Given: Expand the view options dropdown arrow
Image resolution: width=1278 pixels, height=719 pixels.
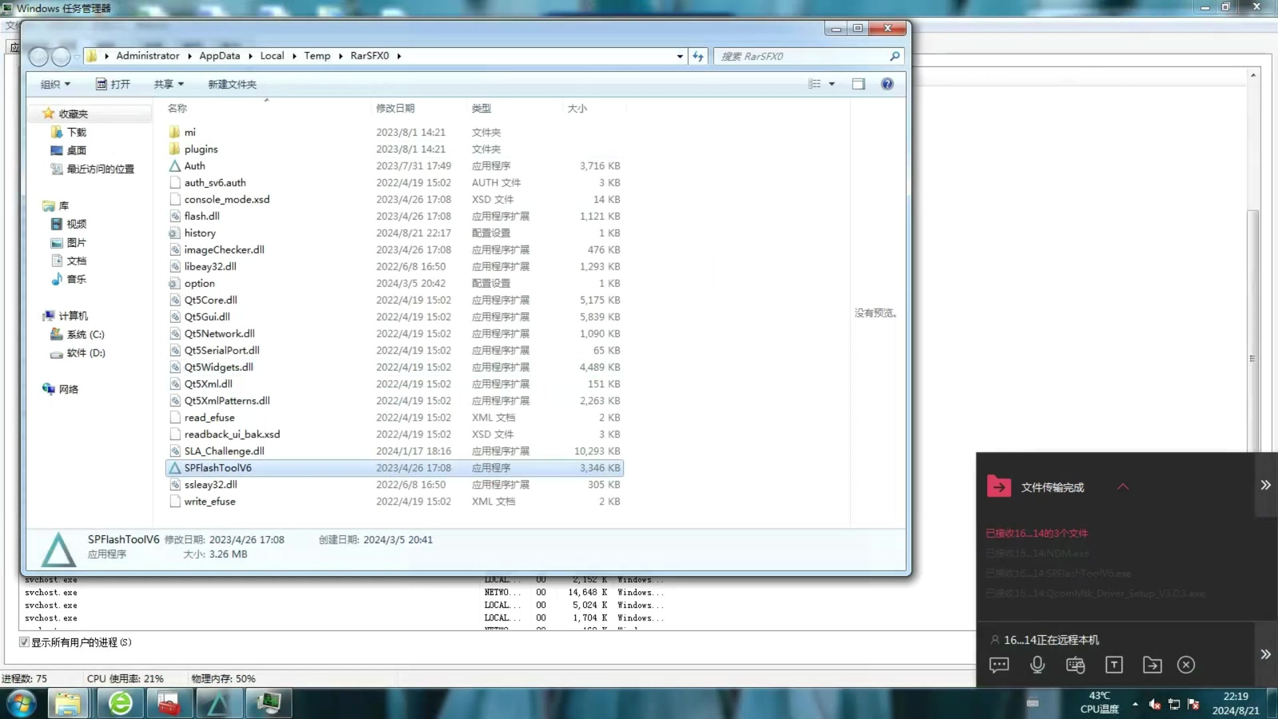Looking at the screenshot, I should click(831, 84).
